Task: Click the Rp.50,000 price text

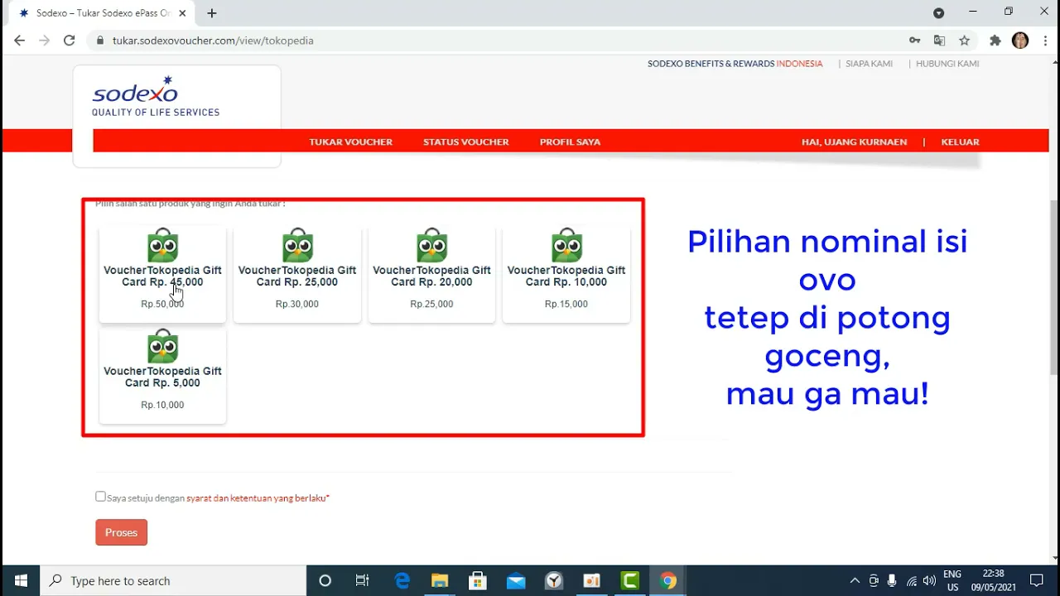Action: pos(162,304)
